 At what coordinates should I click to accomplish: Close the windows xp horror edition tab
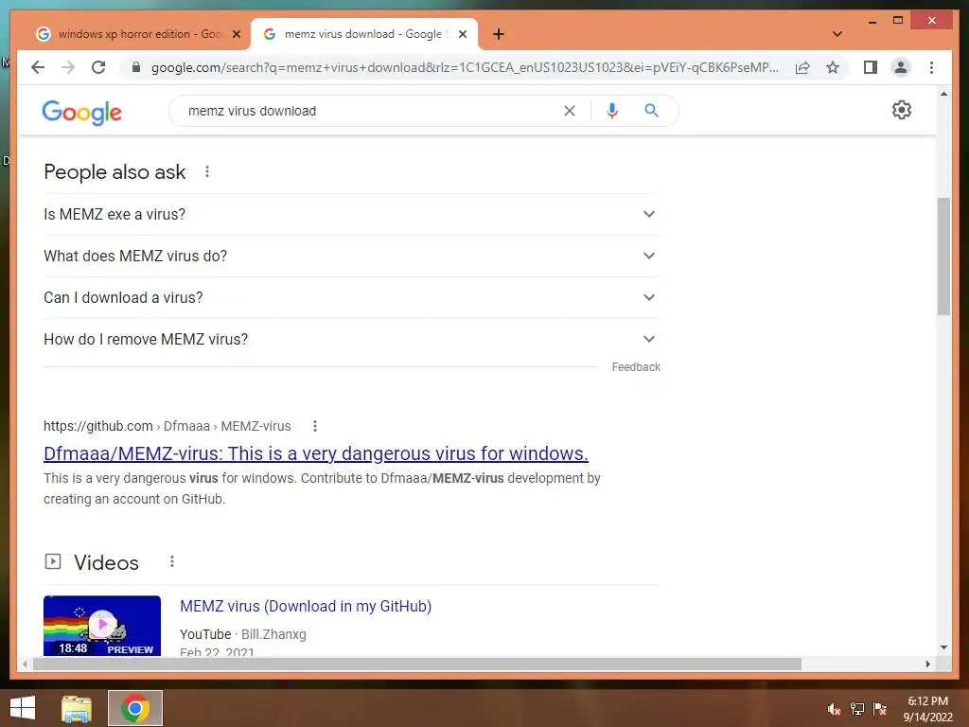click(x=236, y=34)
